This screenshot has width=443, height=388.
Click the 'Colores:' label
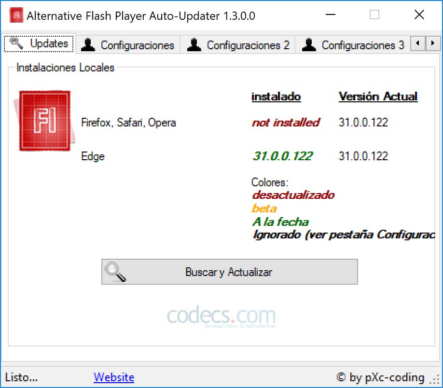pyautogui.click(x=270, y=182)
